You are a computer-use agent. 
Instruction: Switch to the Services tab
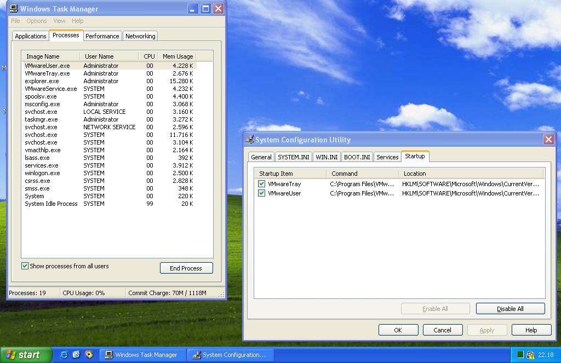tap(387, 157)
